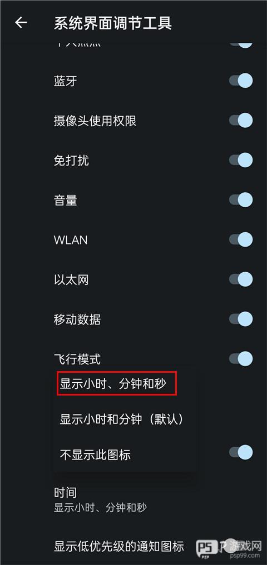Tap the WLAN label text
The height and width of the screenshot is (565, 267).
pyautogui.click(x=71, y=240)
